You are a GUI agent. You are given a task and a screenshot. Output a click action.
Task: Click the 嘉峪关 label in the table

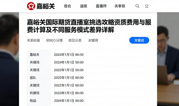(34, 55)
